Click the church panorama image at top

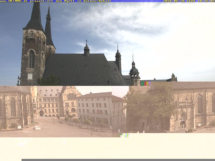pos(107,44)
